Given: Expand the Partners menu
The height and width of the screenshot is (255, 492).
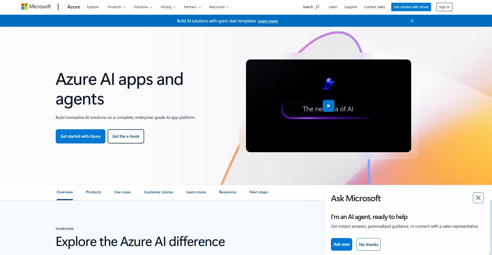Looking at the screenshot, I should click(192, 7).
